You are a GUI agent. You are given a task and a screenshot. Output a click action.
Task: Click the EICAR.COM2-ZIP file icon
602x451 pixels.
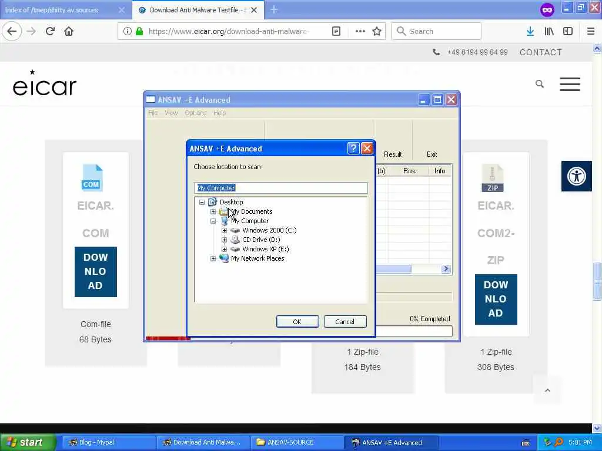[493, 178]
